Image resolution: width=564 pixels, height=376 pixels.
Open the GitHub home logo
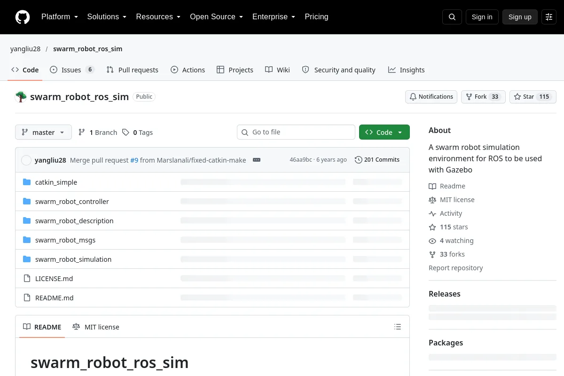click(x=23, y=17)
